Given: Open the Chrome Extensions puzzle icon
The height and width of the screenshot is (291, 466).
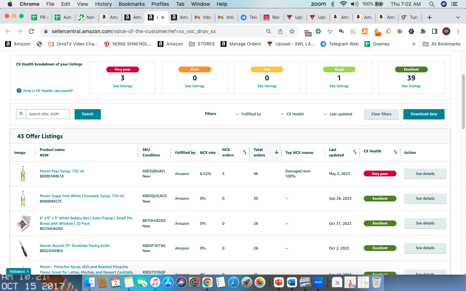Looking at the screenshot, I should click(x=423, y=31).
